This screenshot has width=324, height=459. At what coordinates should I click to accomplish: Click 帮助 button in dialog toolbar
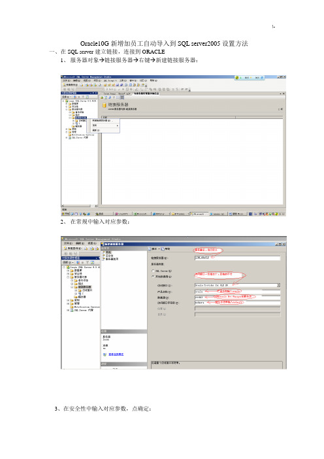(x=166, y=249)
